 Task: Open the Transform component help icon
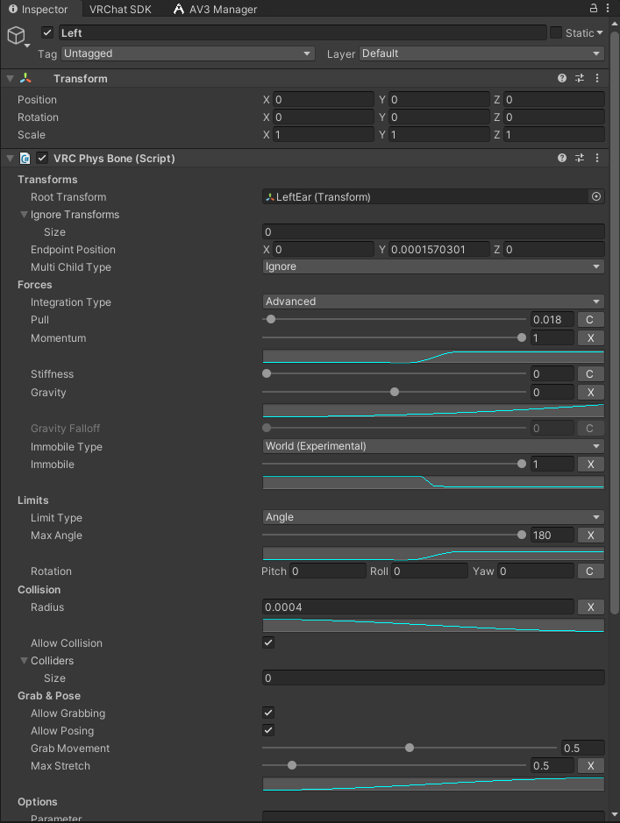(562, 78)
